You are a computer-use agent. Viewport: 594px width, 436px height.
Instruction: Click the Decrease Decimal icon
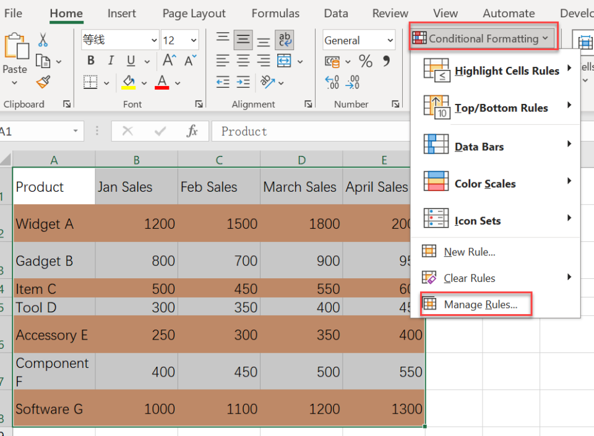point(353,82)
